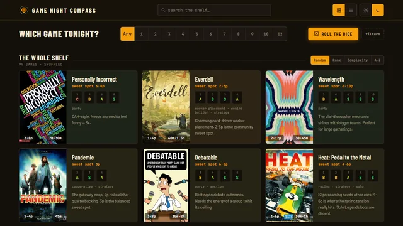Select 5 player count
The image size is (403, 226).
coord(196,34)
